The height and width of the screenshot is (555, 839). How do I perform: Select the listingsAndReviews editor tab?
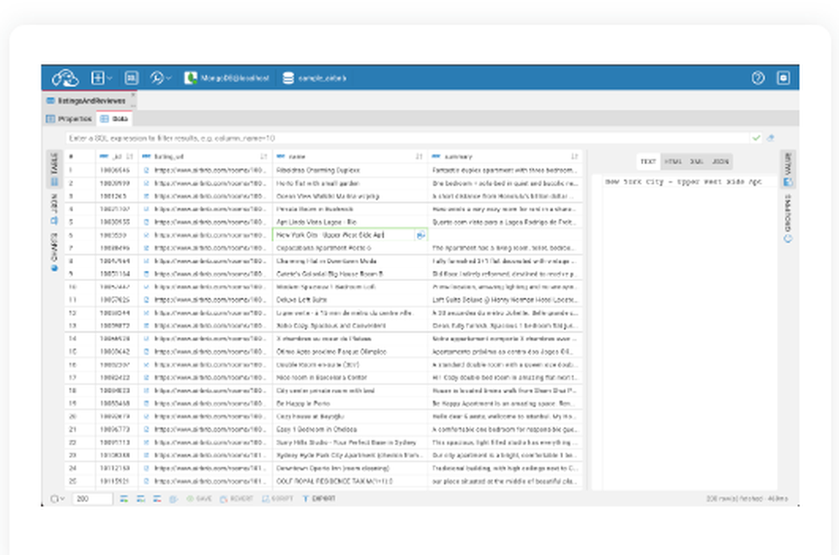pyautogui.click(x=86, y=101)
